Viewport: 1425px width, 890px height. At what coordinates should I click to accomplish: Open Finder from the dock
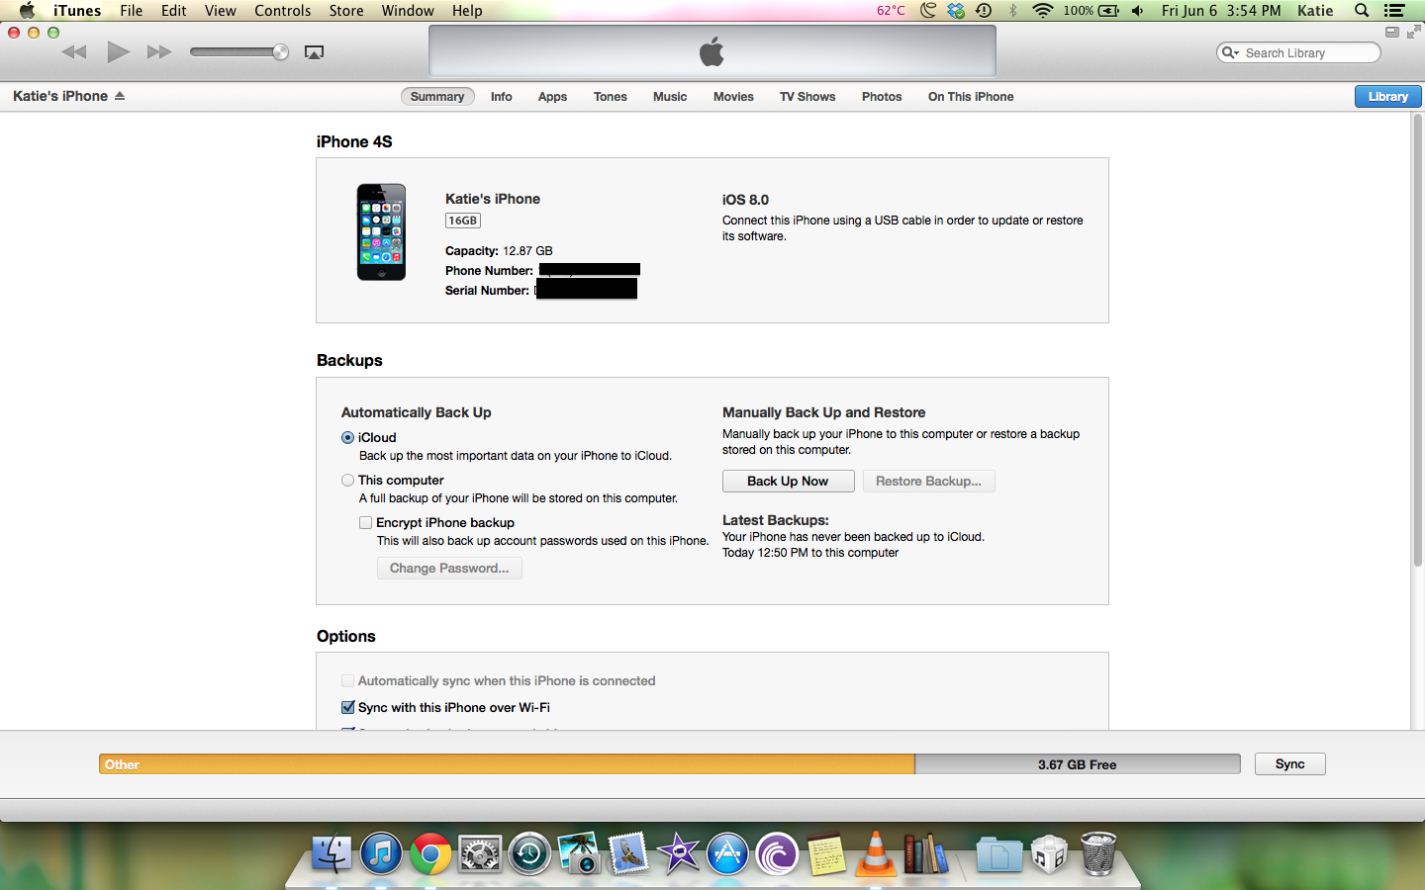click(x=332, y=853)
